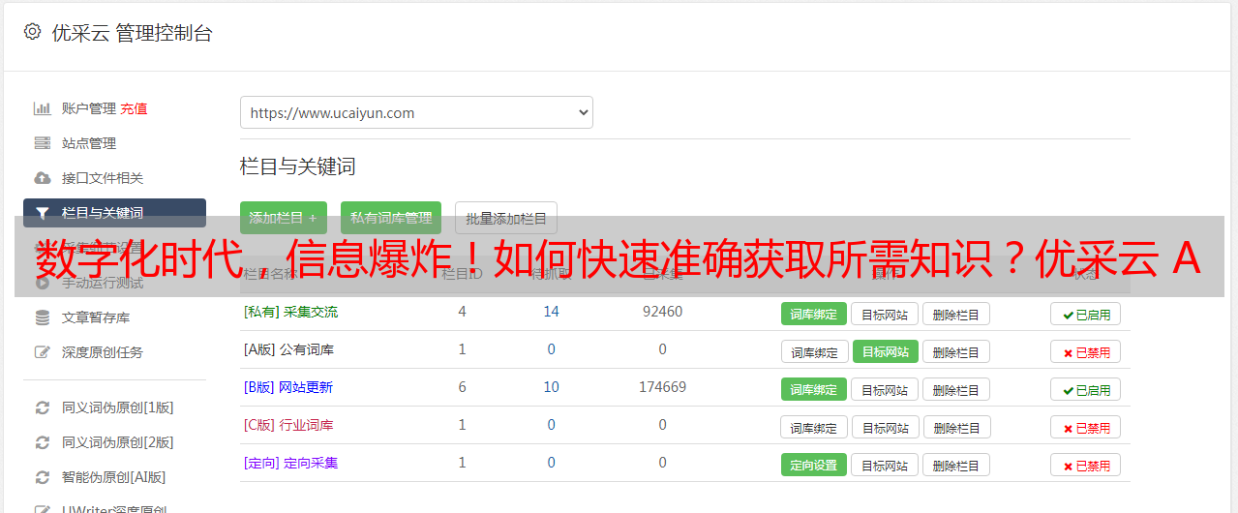Click the [定向] 定向采集 column name
Image resolution: width=1238 pixels, height=513 pixels.
tap(290, 463)
